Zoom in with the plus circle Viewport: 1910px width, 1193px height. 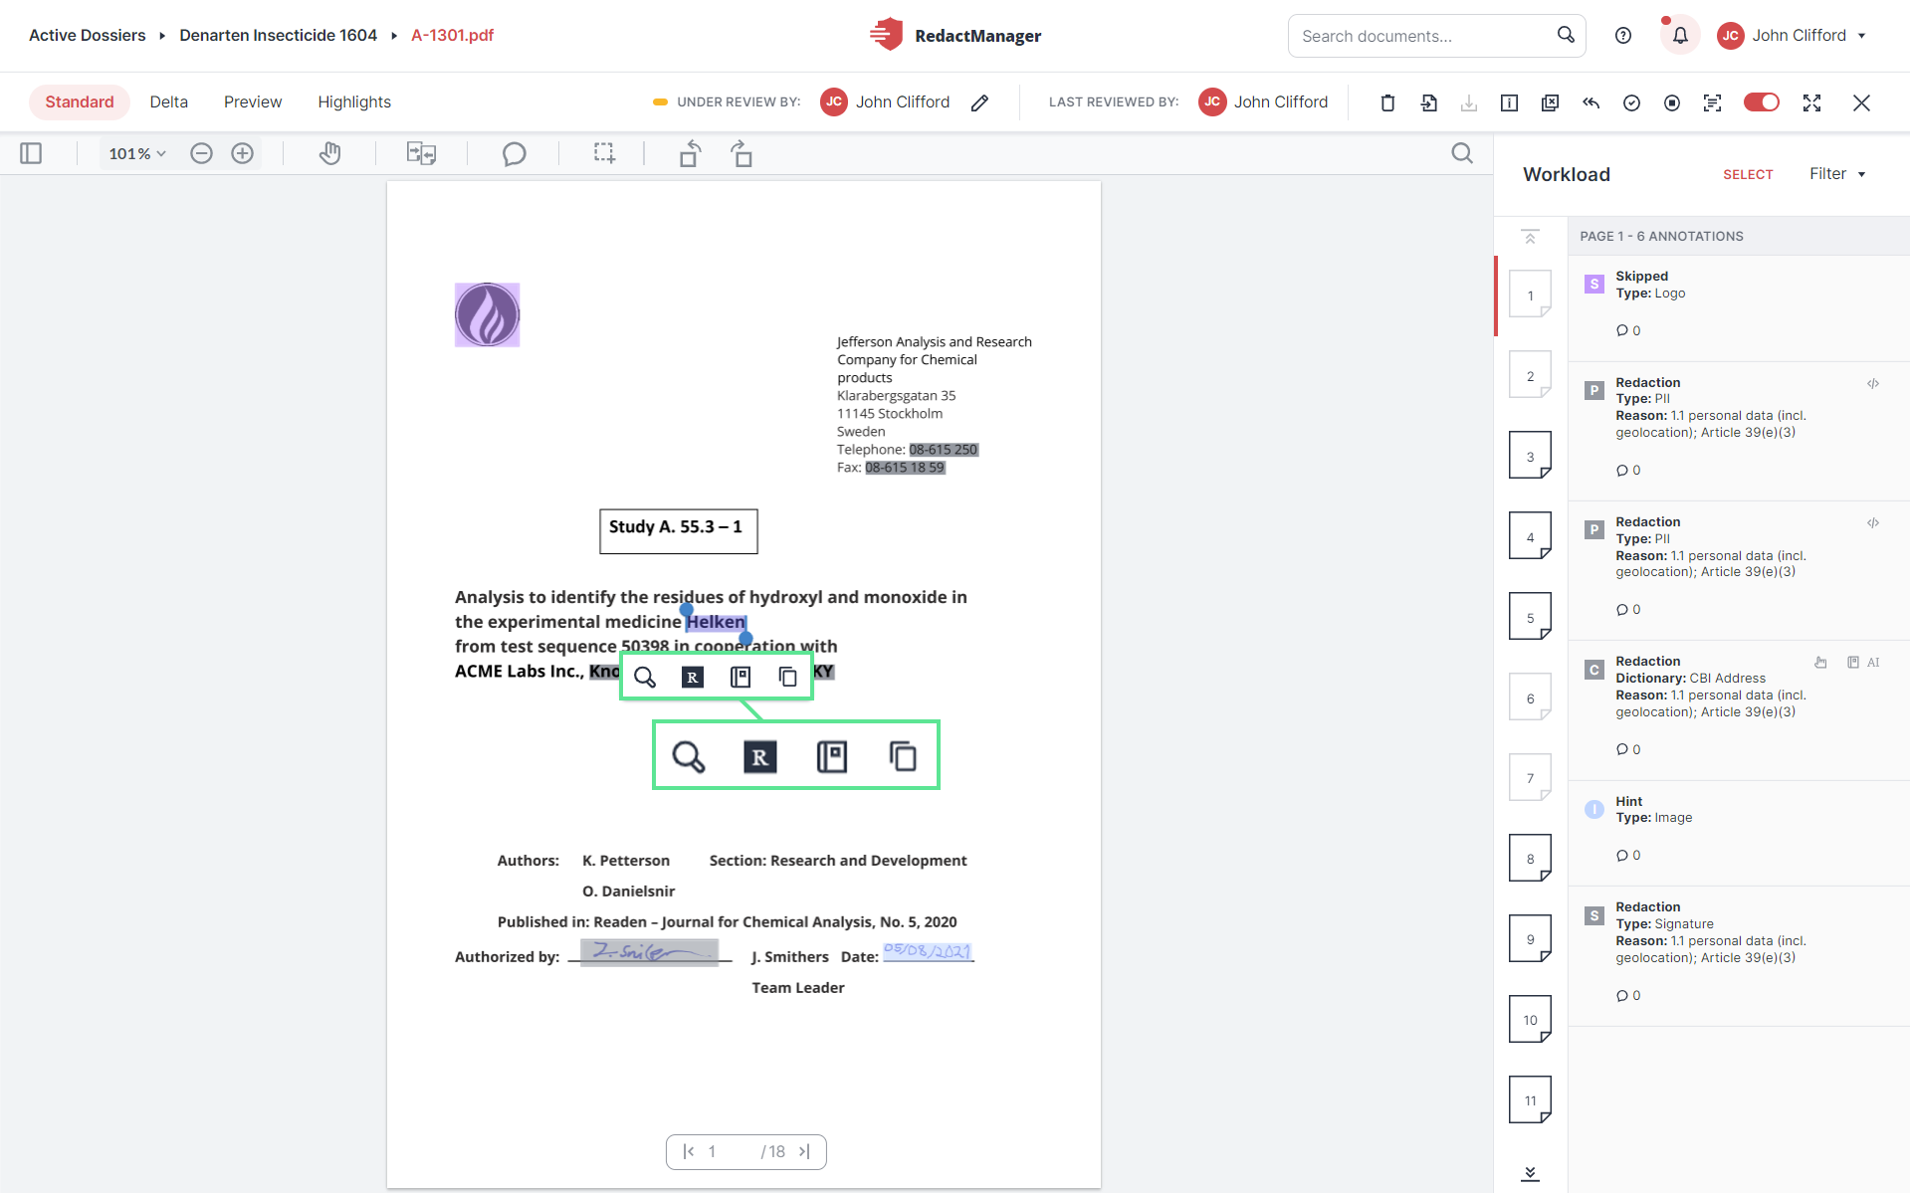pyautogui.click(x=242, y=153)
